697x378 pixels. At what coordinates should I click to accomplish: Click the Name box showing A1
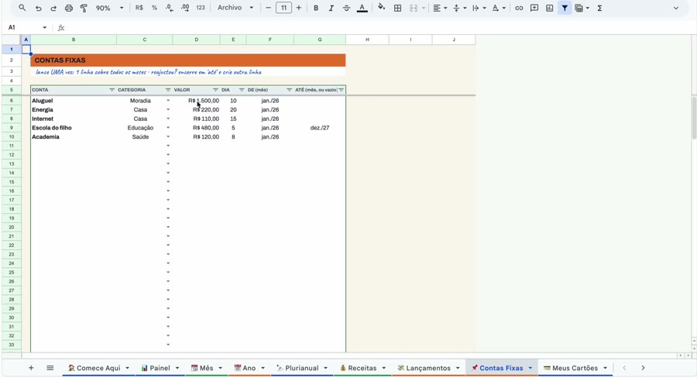(x=26, y=28)
